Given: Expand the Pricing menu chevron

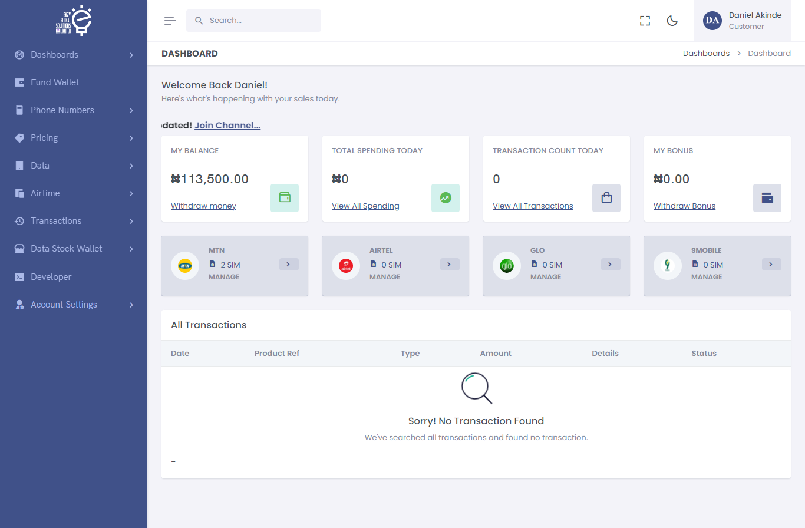Looking at the screenshot, I should (x=131, y=138).
